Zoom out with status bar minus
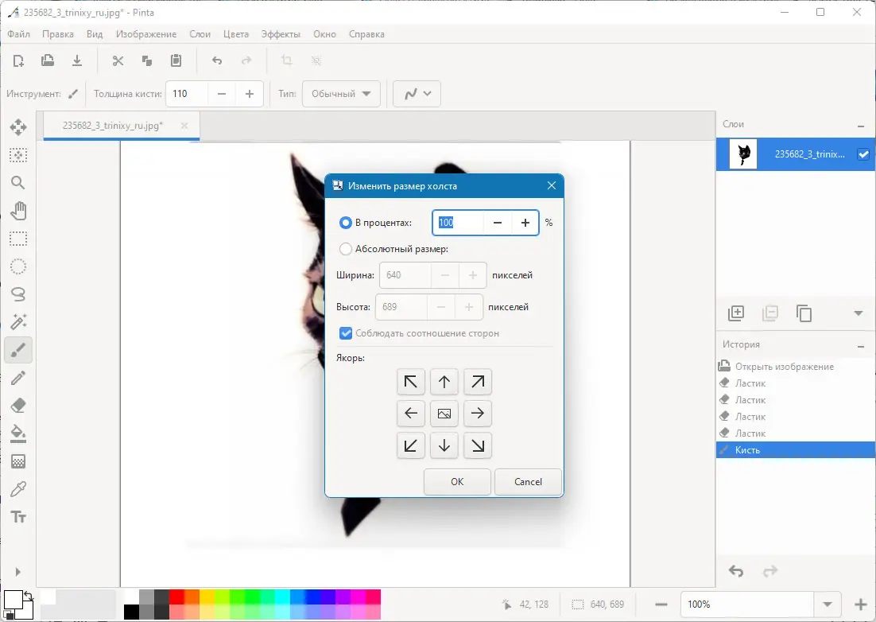The width and height of the screenshot is (876, 622). pyautogui.click(x=661, y=605)
